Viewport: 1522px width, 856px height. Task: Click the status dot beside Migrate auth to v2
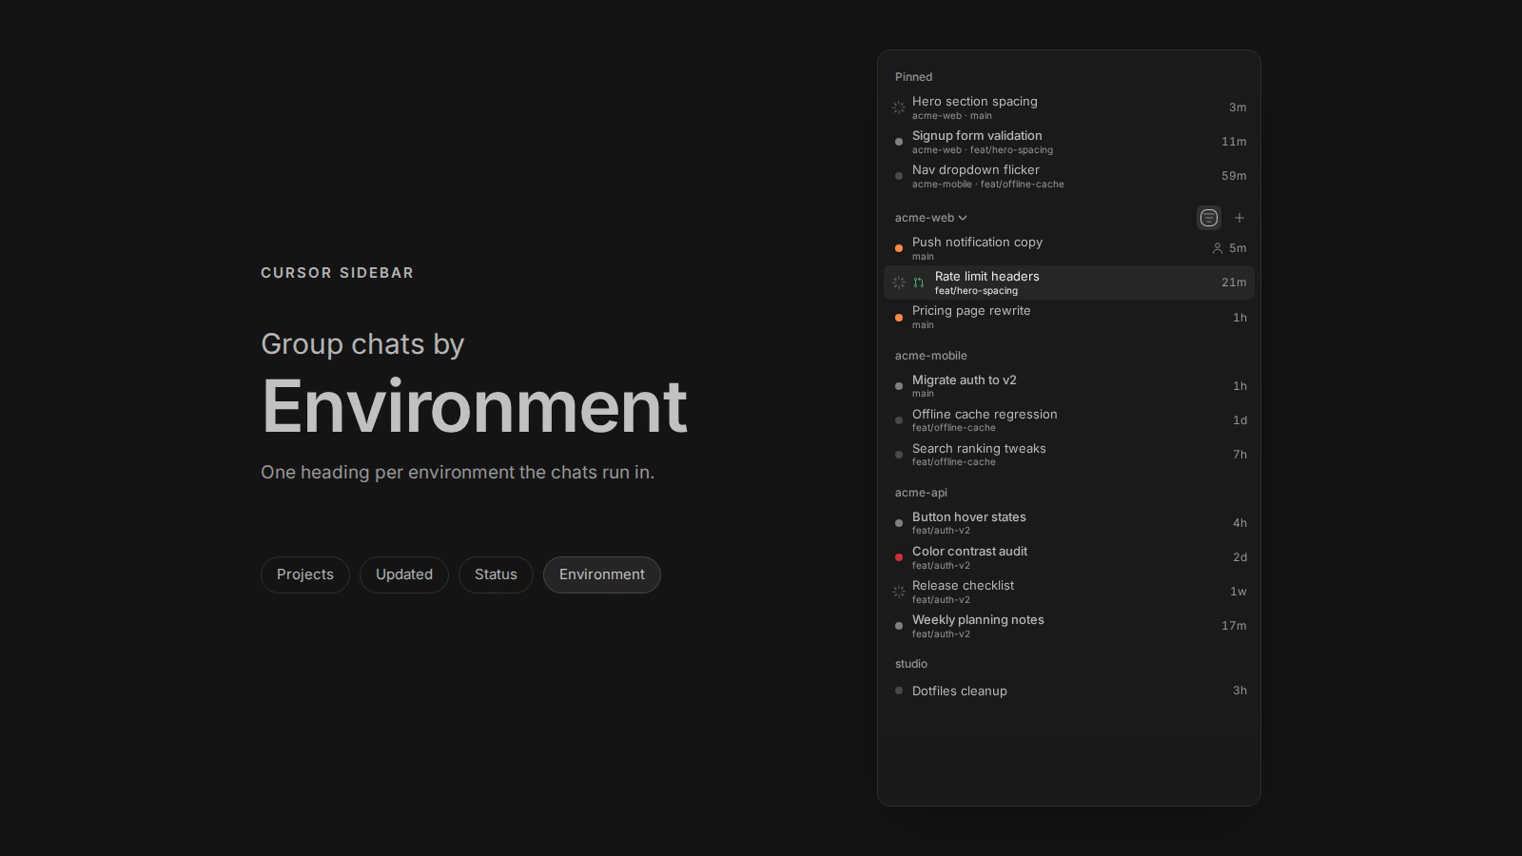click(899, 386)
